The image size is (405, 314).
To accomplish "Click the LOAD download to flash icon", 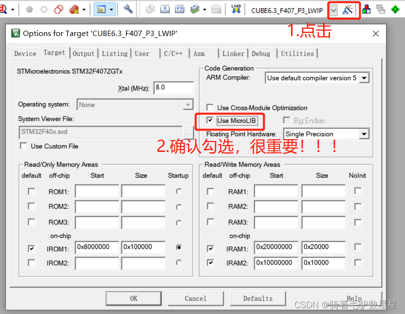I will click(x=236, y=9).
